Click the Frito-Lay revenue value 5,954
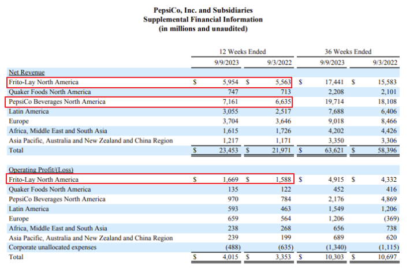Screen dimensions: 410x277 230,82
